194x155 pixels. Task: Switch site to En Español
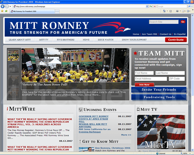click(180, 34)
